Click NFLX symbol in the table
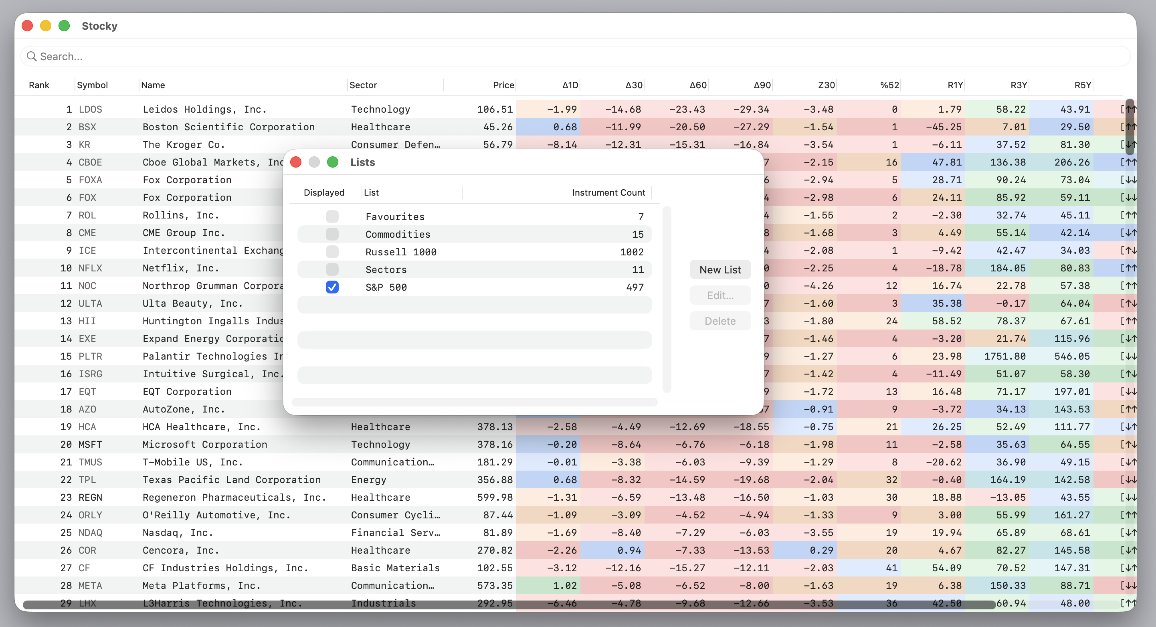 (x=90, y=268)
